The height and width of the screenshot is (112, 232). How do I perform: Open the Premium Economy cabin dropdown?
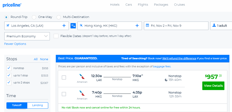[27, 36]
